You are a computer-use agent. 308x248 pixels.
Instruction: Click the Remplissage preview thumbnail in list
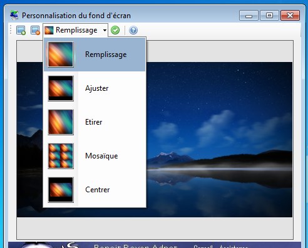61,54
